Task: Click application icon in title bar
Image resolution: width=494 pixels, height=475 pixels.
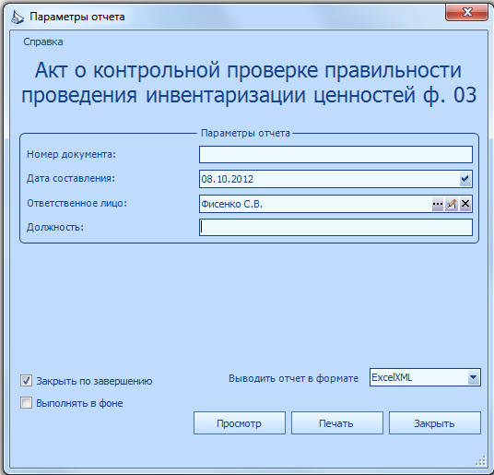Action: coord(18,17)
